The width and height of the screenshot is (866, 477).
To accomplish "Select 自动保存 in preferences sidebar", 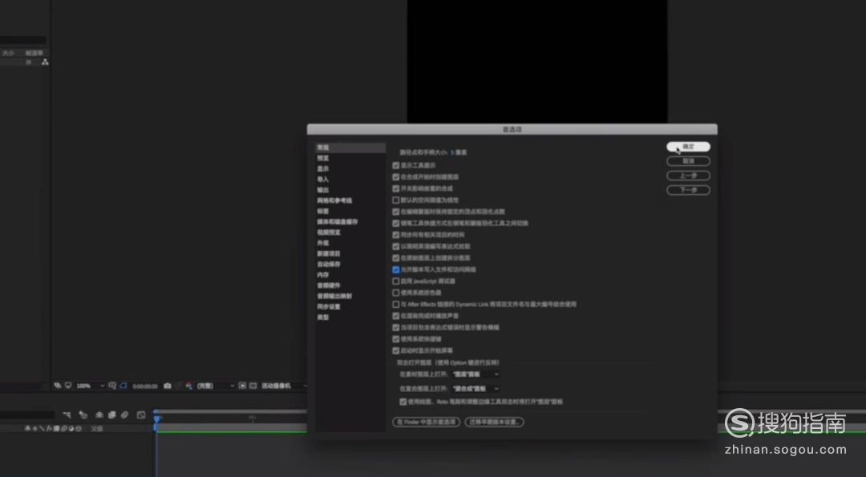I will 329,264.
